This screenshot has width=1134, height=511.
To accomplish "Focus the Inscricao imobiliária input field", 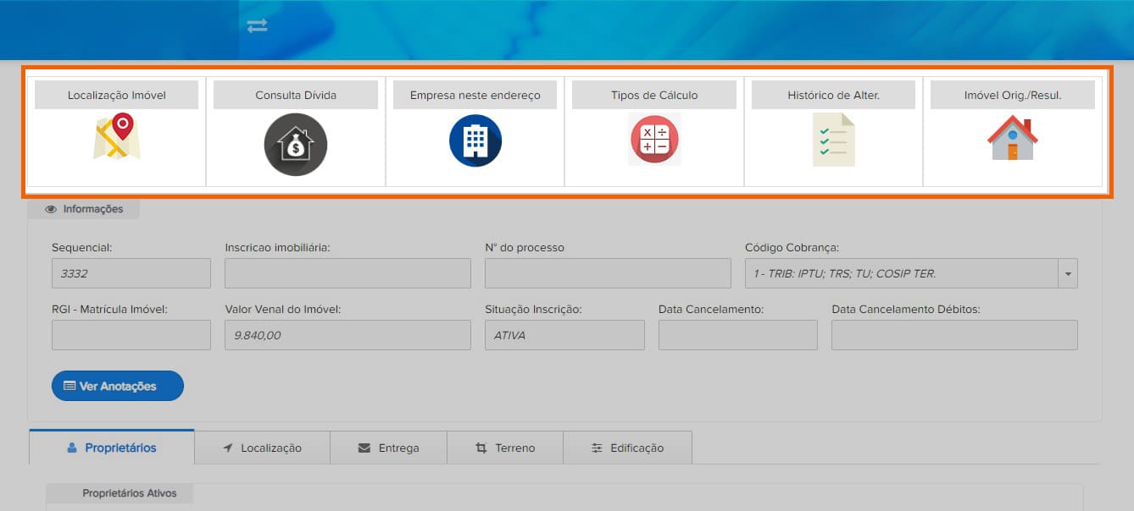I will pos(347,274).
